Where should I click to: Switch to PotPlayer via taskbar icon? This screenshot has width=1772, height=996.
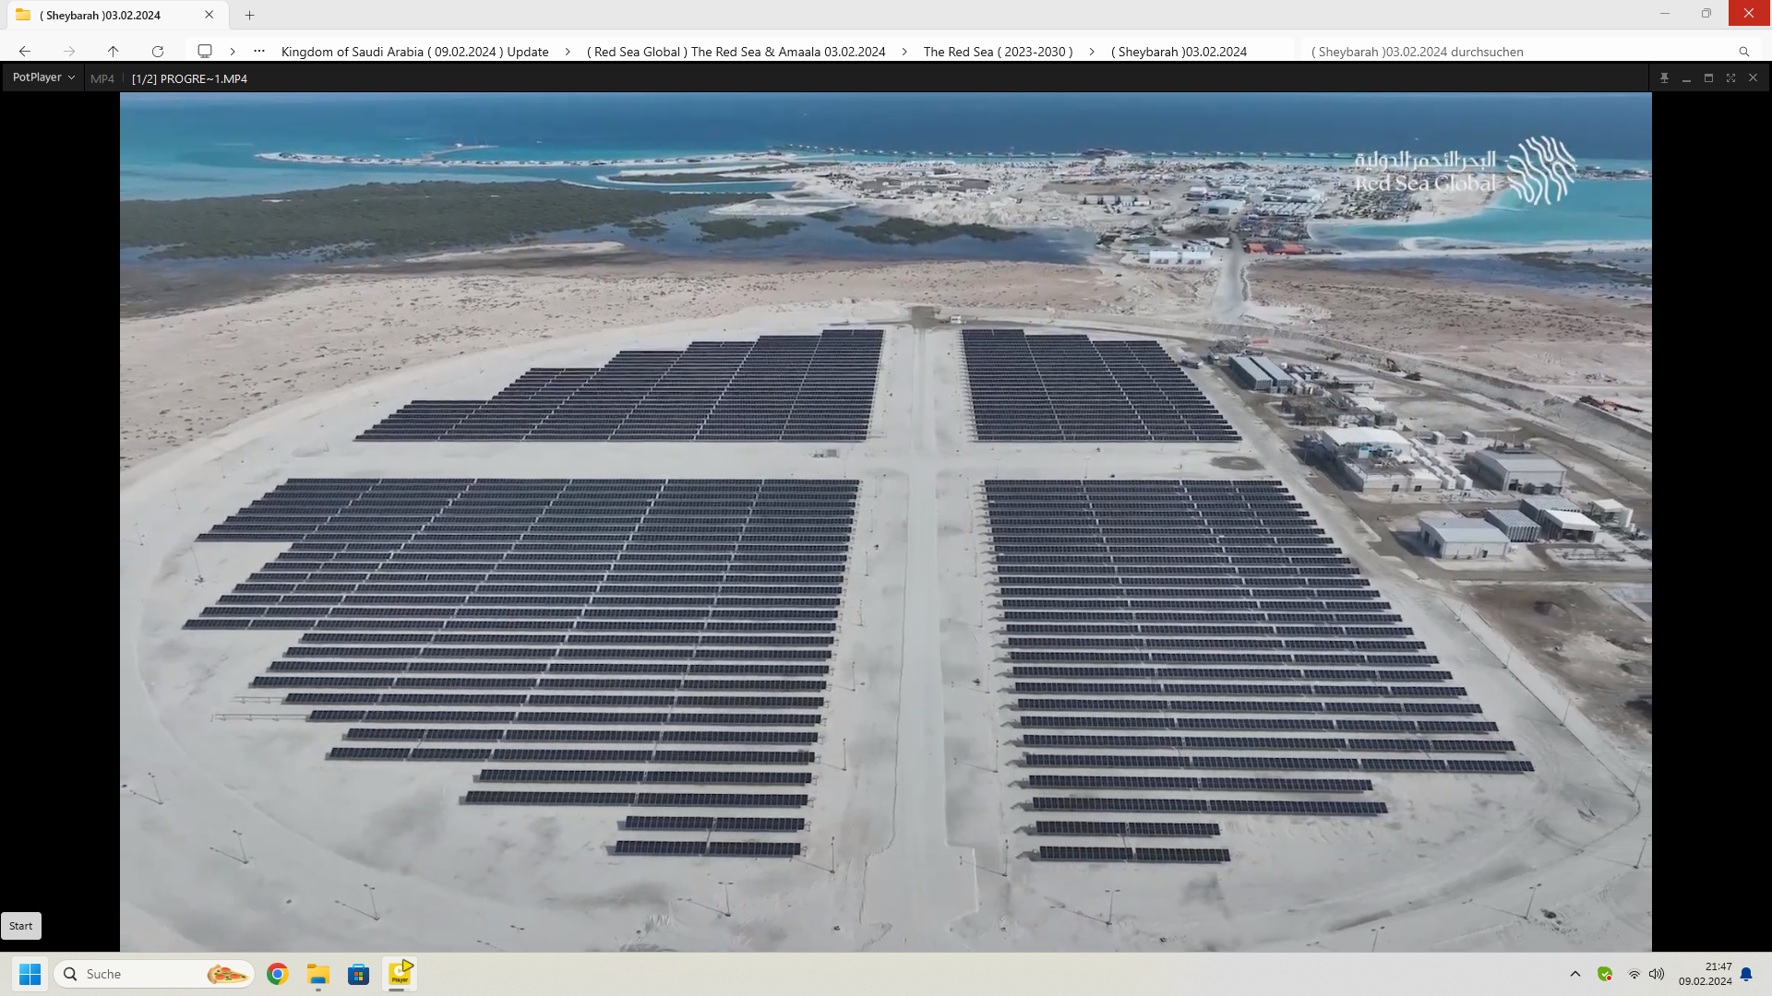(x=399, y=974)
